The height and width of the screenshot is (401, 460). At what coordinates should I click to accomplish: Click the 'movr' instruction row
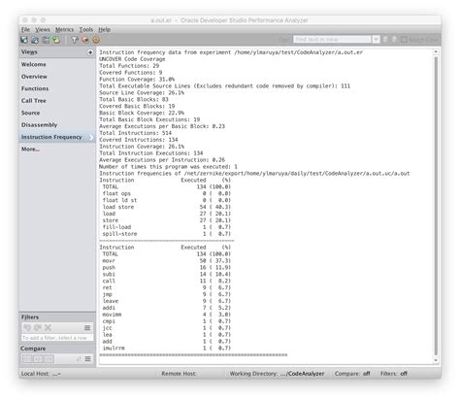coord(167,261)
